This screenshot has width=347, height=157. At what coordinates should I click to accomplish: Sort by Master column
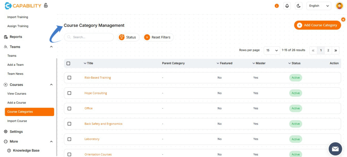pyautogui.click(x=259, y=63)
